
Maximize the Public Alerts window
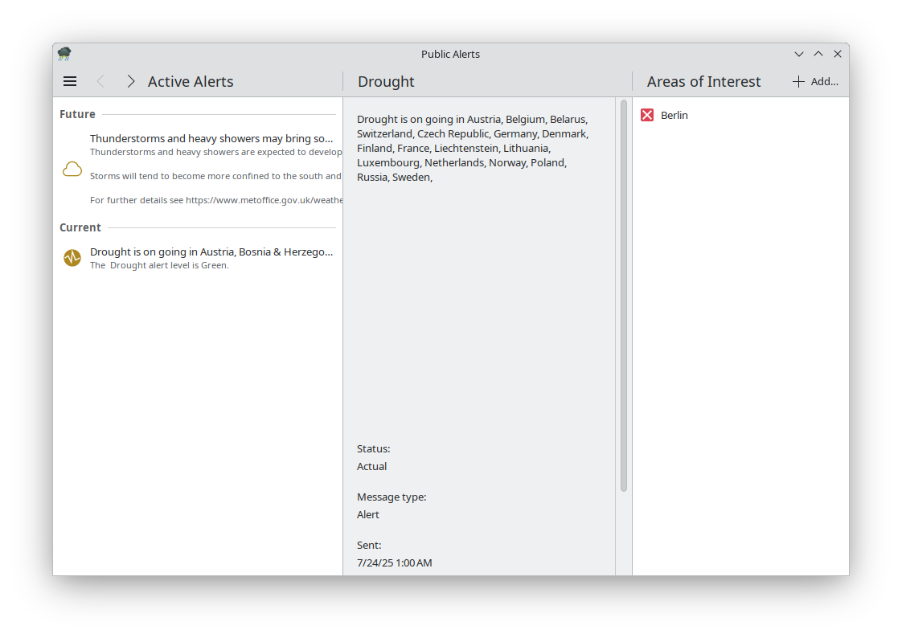click(818, 54)
